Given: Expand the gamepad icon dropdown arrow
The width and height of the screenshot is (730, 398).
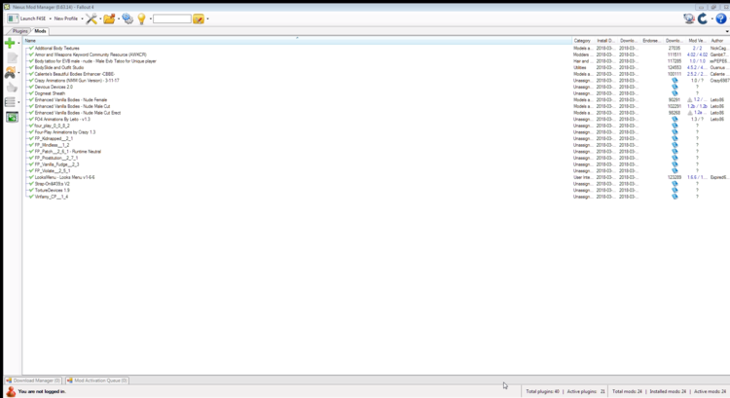Looking at the screenshot, I should tap(18, 73).
